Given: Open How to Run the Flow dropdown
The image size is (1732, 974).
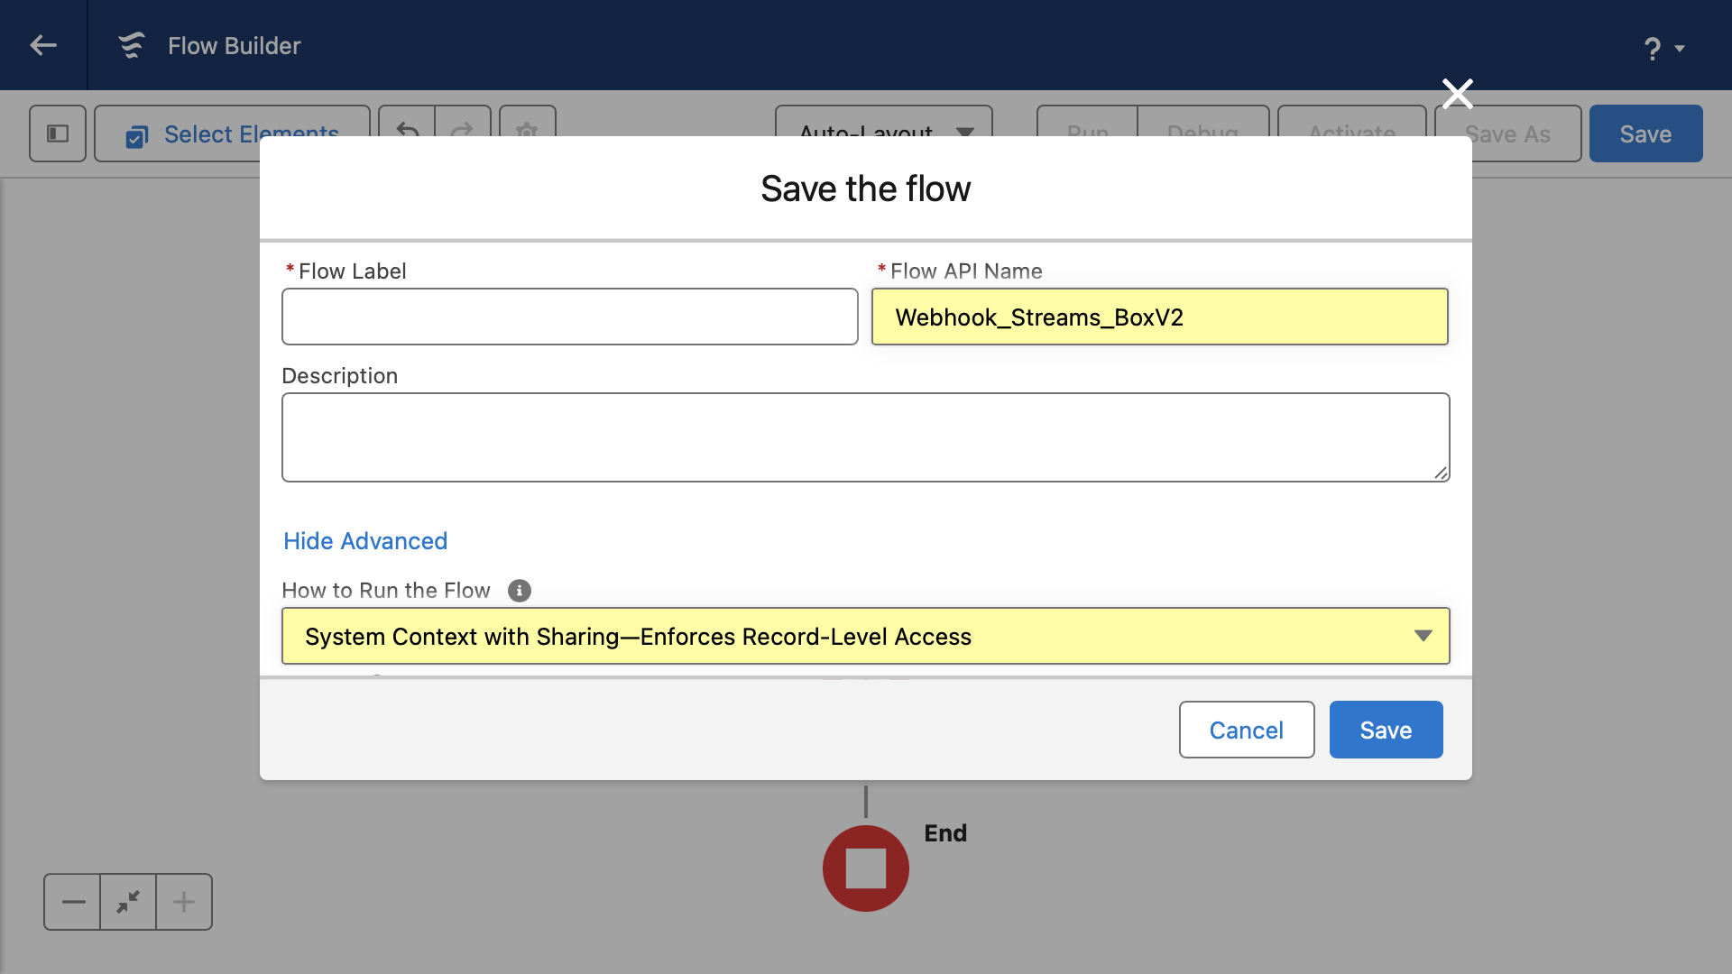Looking at the screenshot, I should [x=866, y=637].
